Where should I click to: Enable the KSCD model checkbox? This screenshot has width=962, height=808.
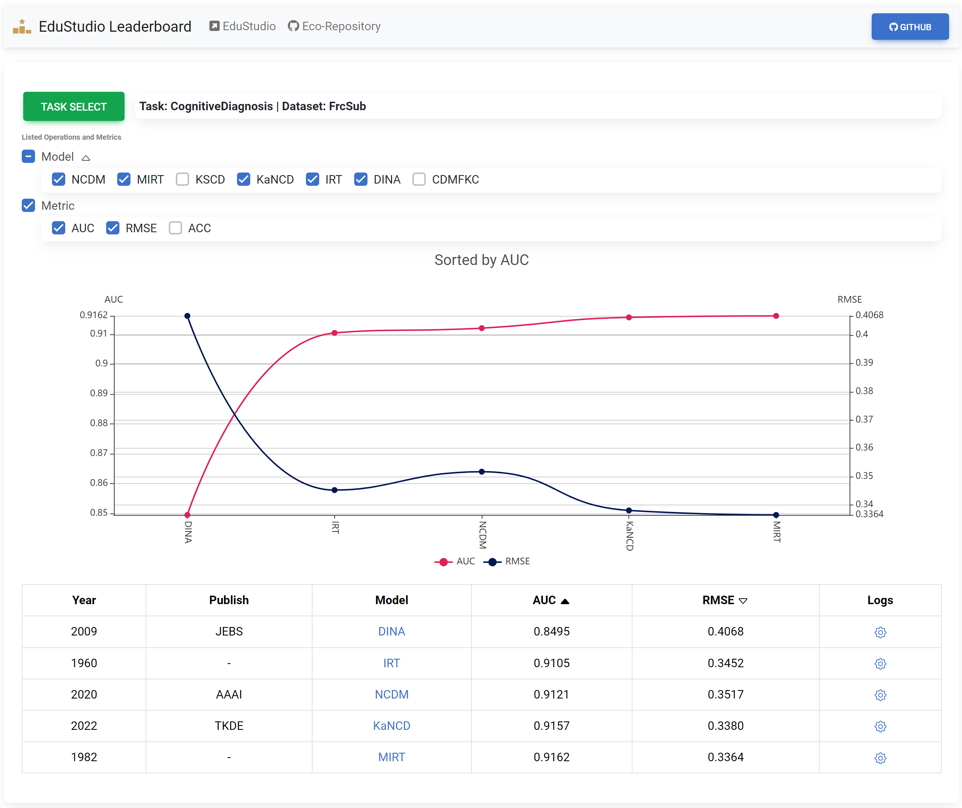click(x=182, y=180)
